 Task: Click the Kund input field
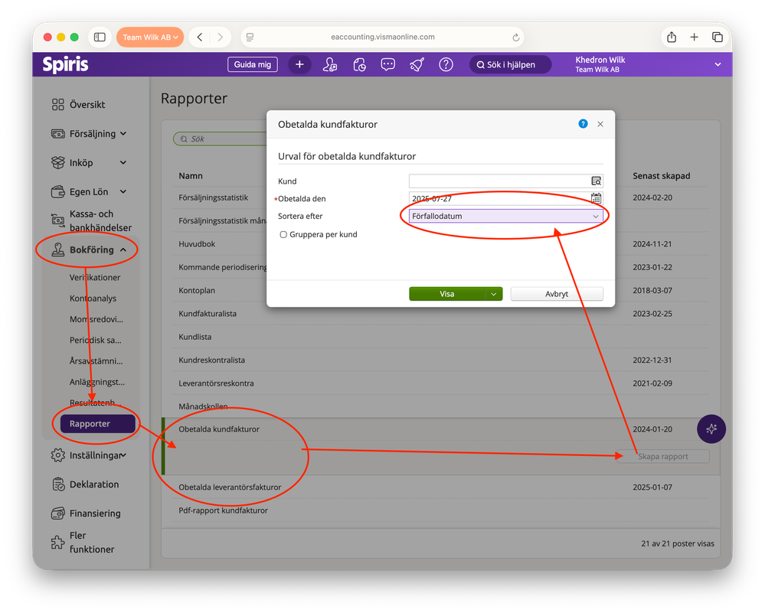pyautogui.click(x=499, y=181)
